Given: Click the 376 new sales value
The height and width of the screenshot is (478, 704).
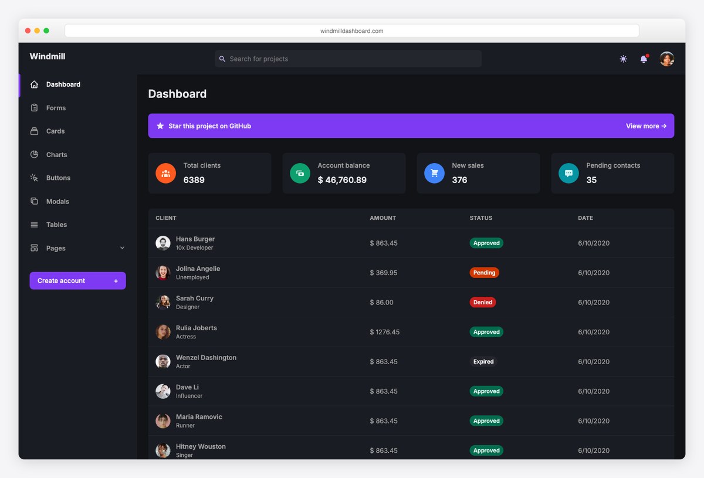Looking at the screenshot, I should coord(459,180).
